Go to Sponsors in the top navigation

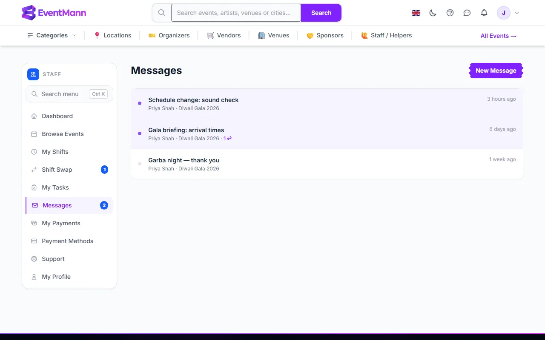click(325, 35)
